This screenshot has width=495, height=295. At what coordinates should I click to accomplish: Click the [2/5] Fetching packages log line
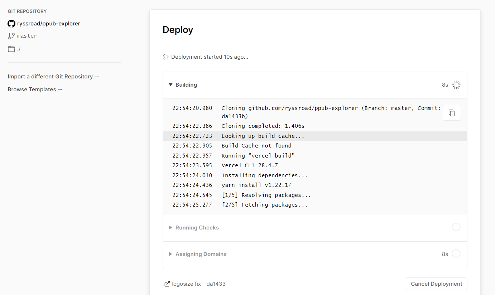coord(315,205)
